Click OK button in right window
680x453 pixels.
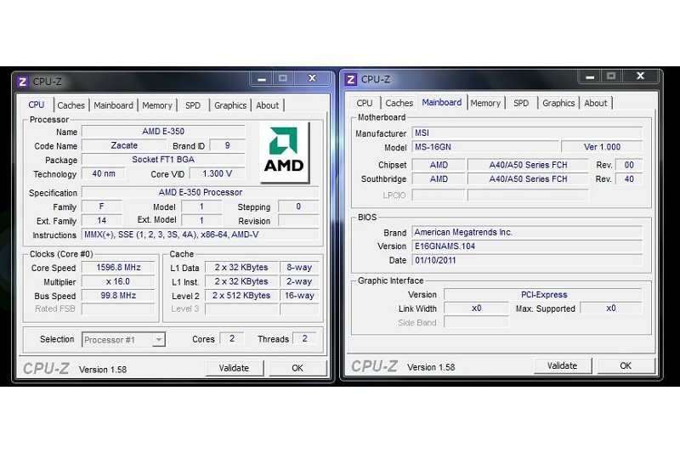(626, 365)
